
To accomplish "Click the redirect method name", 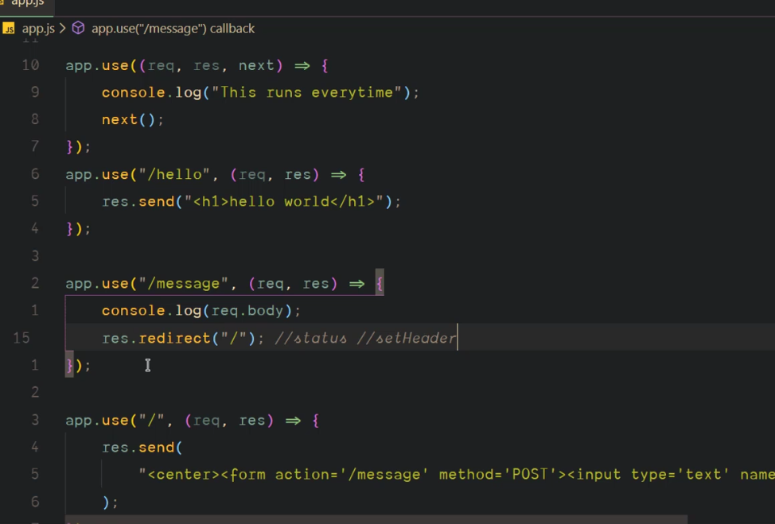I will (x=174, y=338).
